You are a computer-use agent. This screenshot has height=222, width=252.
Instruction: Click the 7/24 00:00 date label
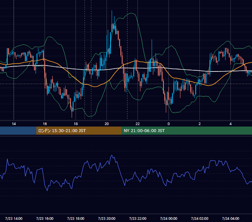[169, 218]
